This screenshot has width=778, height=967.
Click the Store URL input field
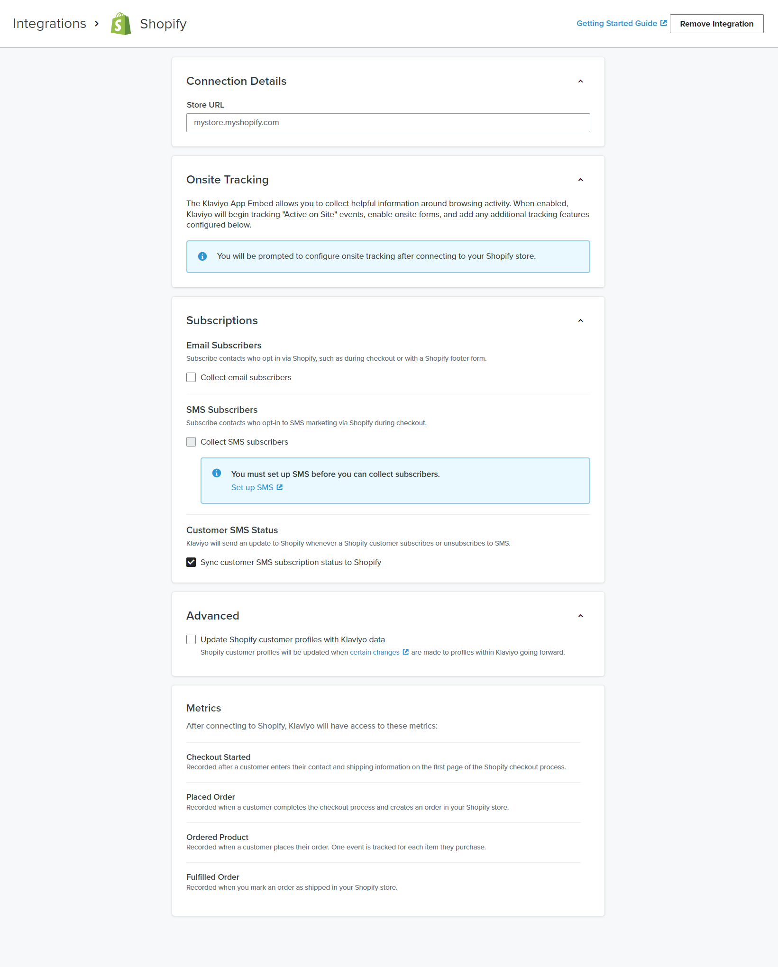point(388,123)
